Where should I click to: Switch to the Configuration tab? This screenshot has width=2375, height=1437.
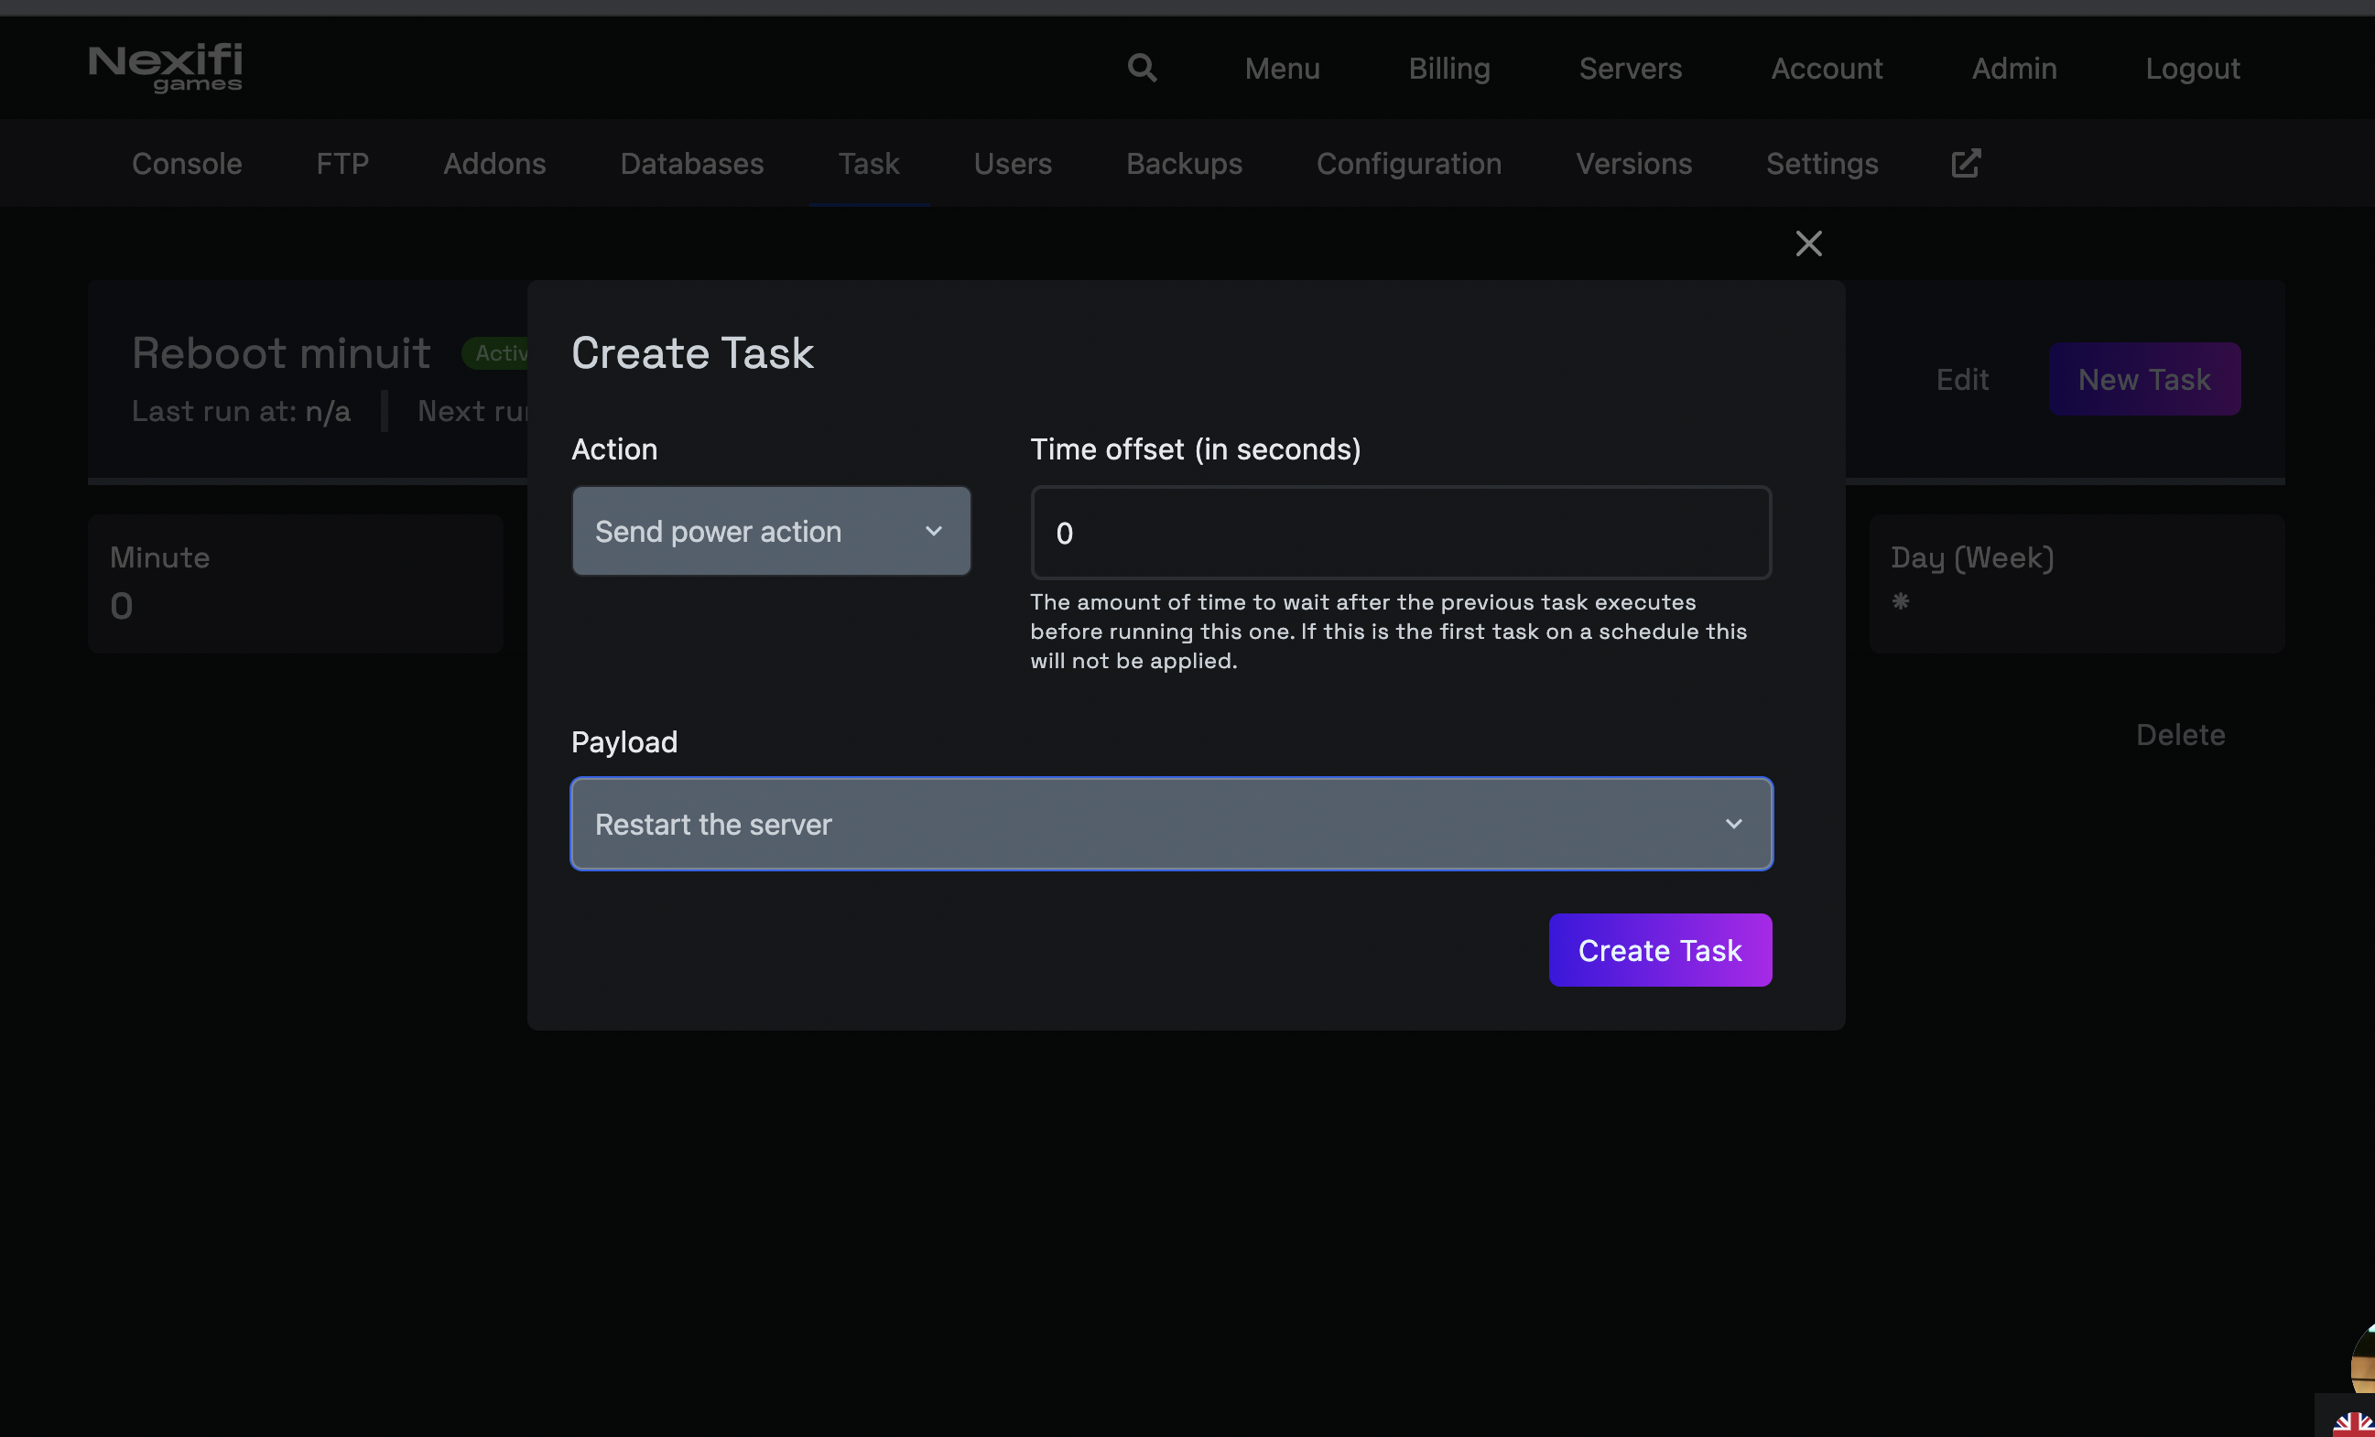[x=1408, y=163]
